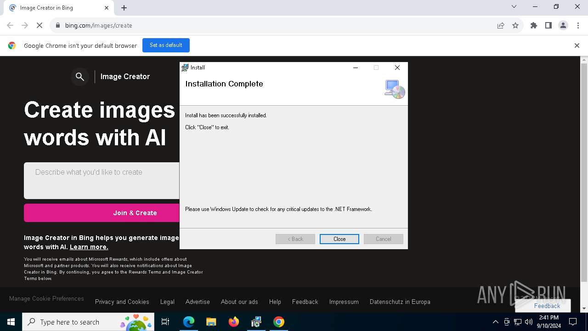This screenshot has width=588, height=331.
Task: Open the Windows Start menu
Action: pos(11,322)
